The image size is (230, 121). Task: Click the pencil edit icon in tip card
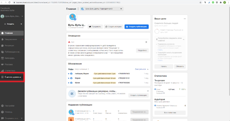[72, 94]
